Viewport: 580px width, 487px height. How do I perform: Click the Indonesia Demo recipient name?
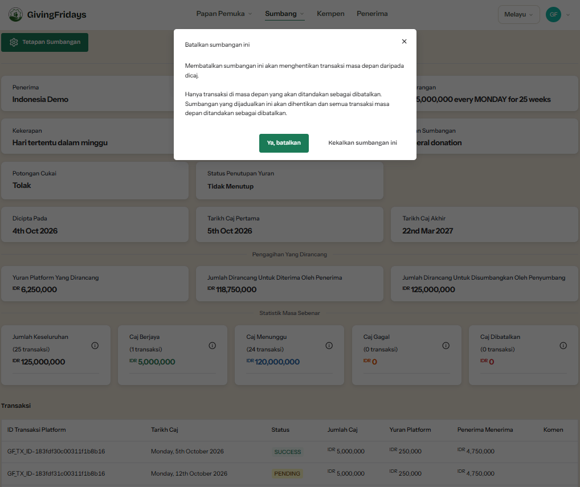tap(40, 100)
